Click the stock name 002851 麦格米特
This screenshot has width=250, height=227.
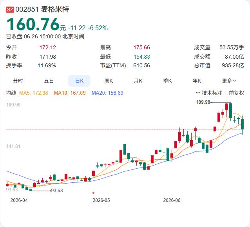(x=42, y=9)
